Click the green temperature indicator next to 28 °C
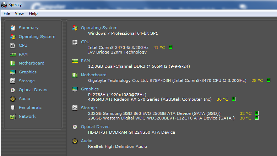This screenshot has height=156, width=277. [268, 80]
